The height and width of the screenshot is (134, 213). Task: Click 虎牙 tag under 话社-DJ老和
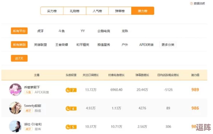click(x=28, y=129)
